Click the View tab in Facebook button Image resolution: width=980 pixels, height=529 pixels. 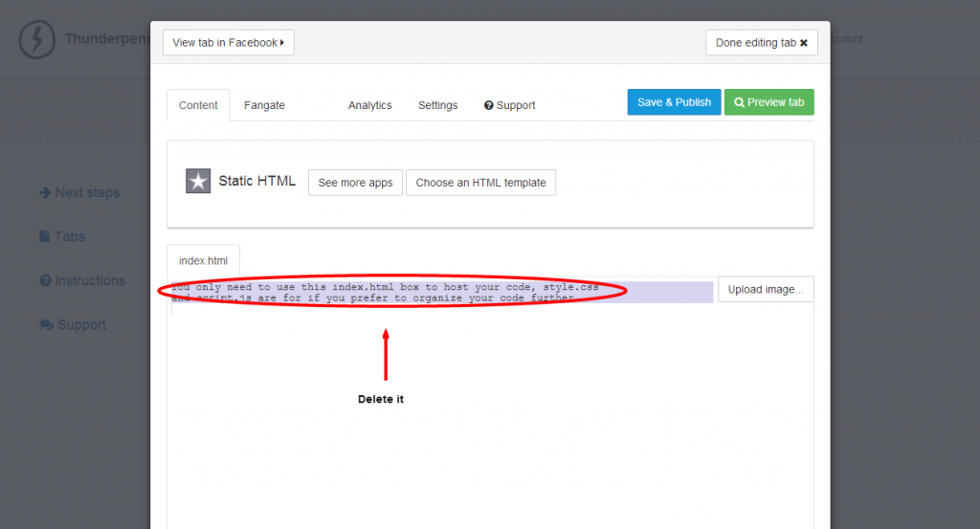pos(229,42)
